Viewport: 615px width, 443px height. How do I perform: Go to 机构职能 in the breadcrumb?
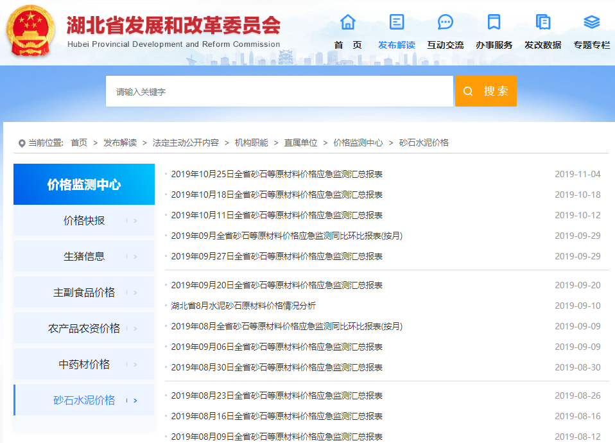[252, 143]
